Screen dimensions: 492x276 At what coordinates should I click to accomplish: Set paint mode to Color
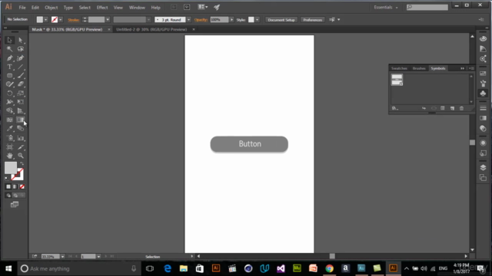click(x=8, y=186)
